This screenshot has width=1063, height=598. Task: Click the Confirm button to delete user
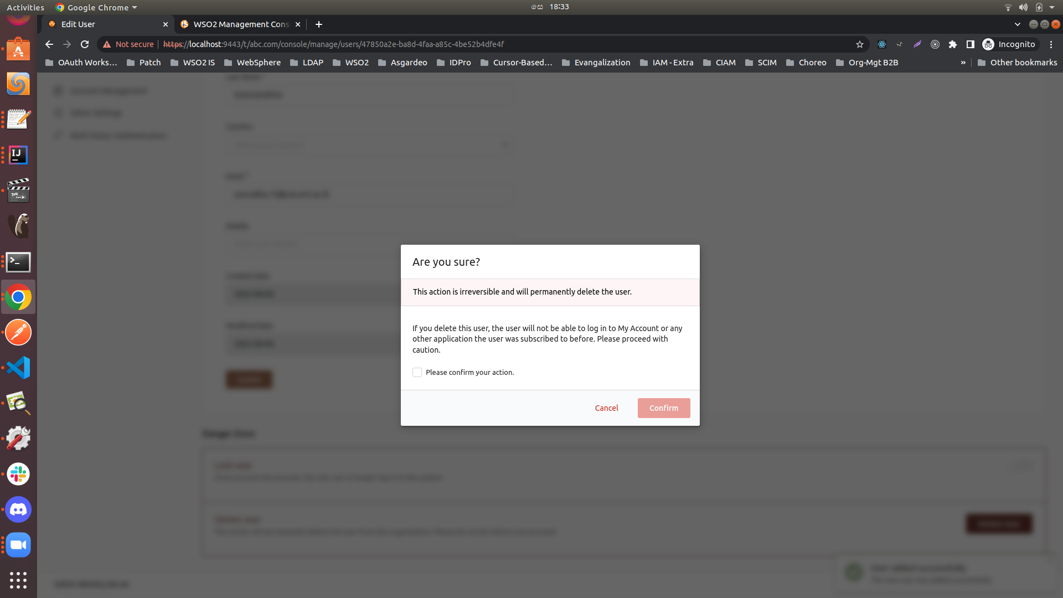[x=663, y=408]
